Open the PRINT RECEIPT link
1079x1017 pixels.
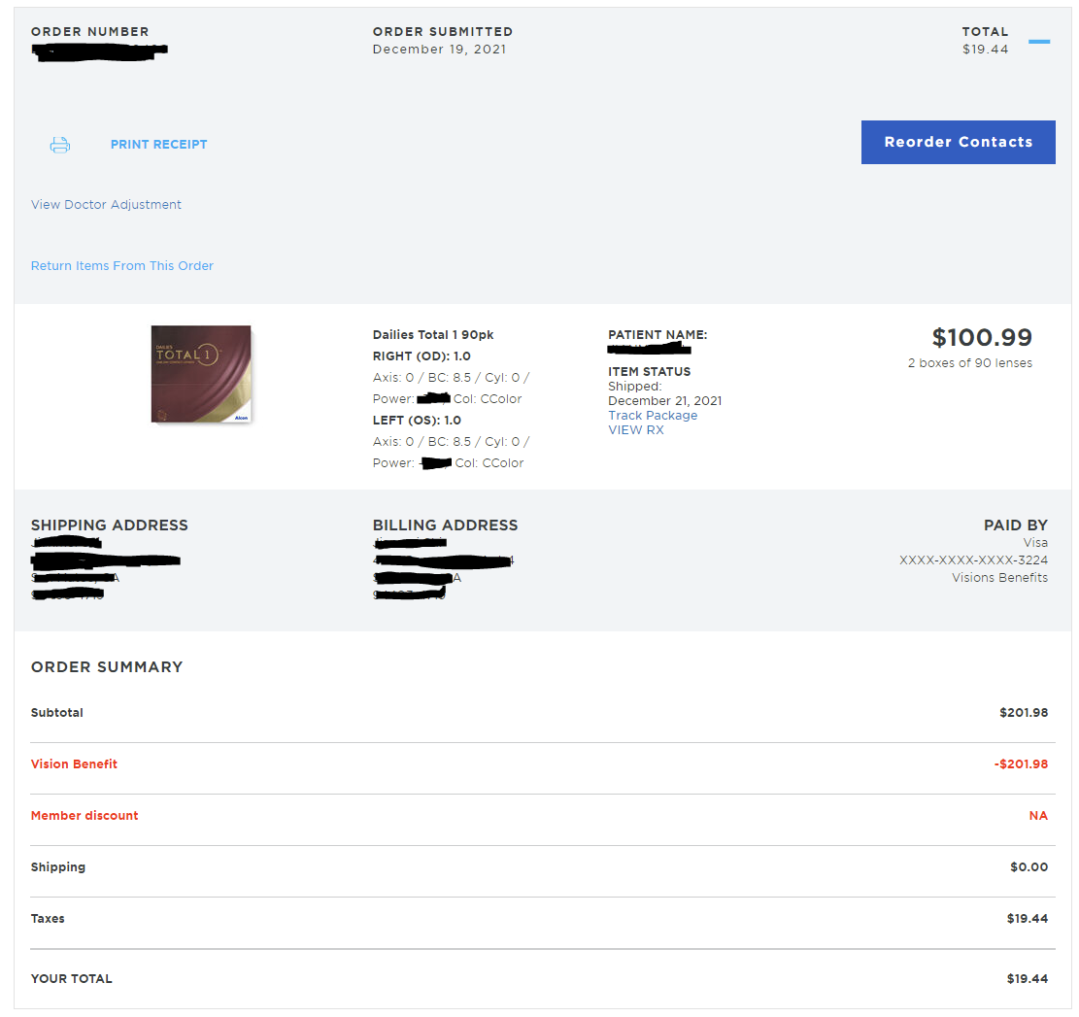click(x=158, y=145)
